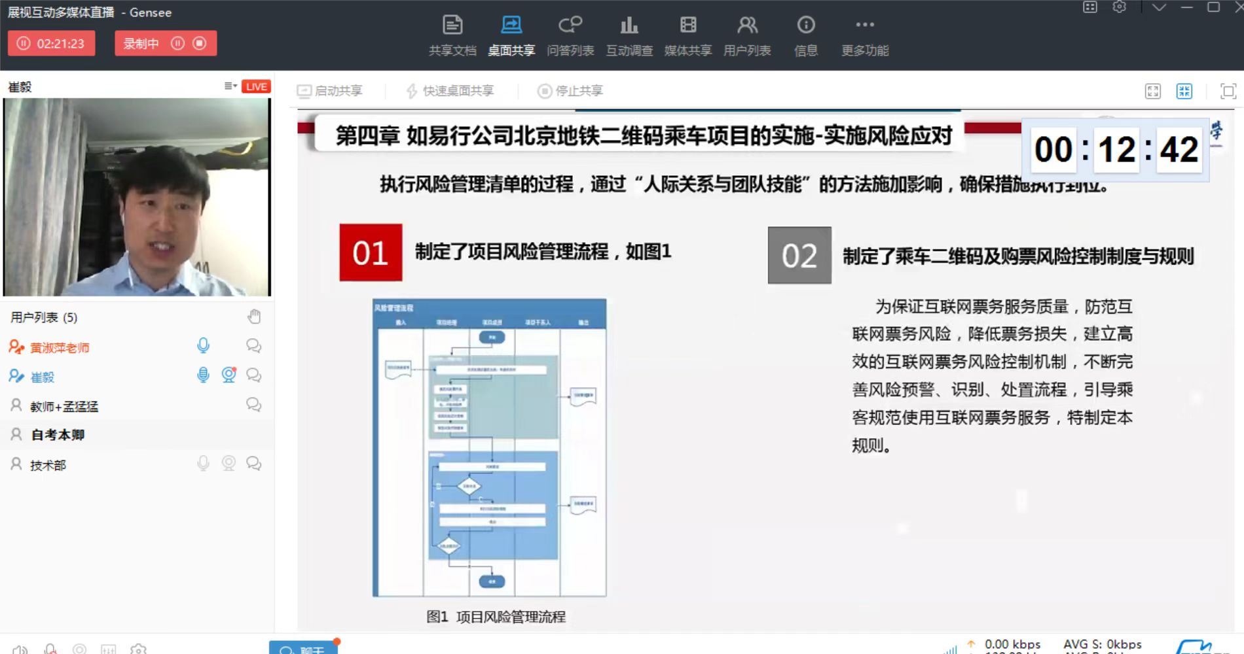Click the bottom webcam icon
This screenshot has height=654, width=1244.
coord(79,649)
